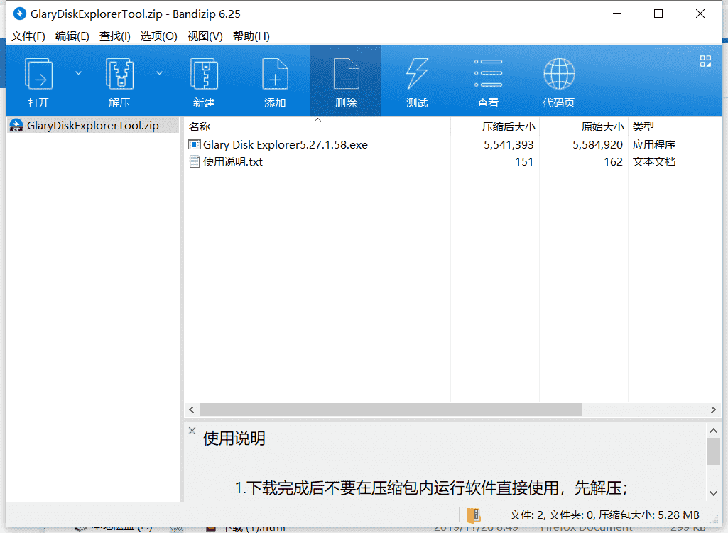
Task: Open the 视图(V) menu
Action: (205, 36)
